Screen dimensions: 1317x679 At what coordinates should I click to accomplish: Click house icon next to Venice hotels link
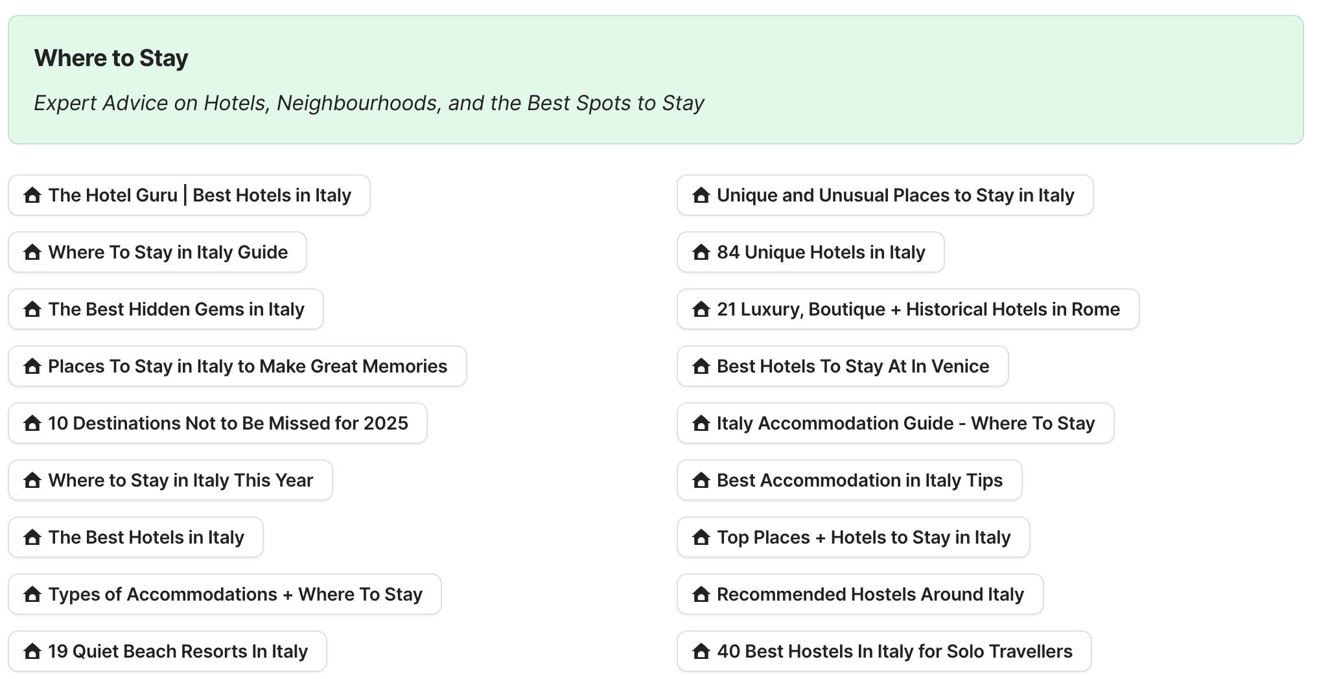coord(701,366)
